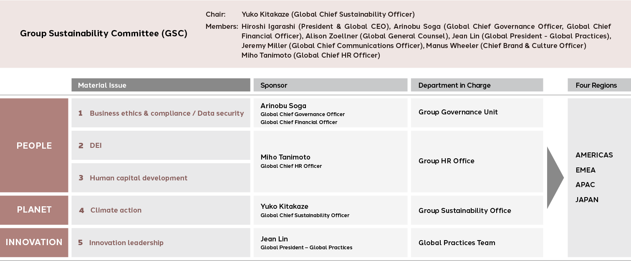Image resolution: width=631 pixels, height=261 pixels.
Task: Click the Sponsor column header
Action: point(331,85)
